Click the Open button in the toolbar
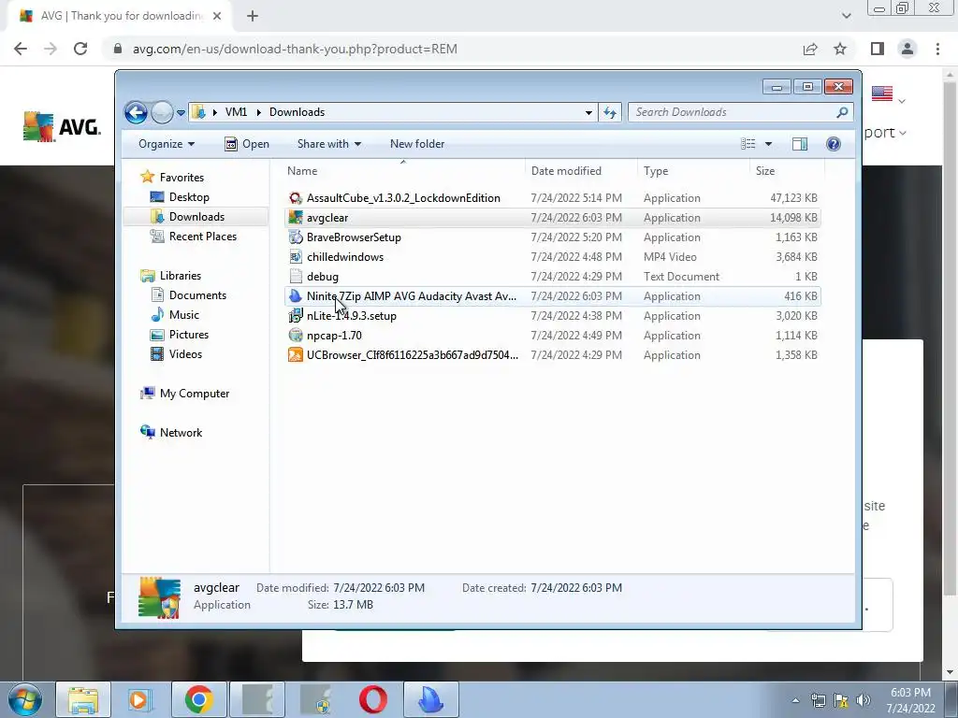The width and height of the screenshot is (958, 718). tap(247, 143)
